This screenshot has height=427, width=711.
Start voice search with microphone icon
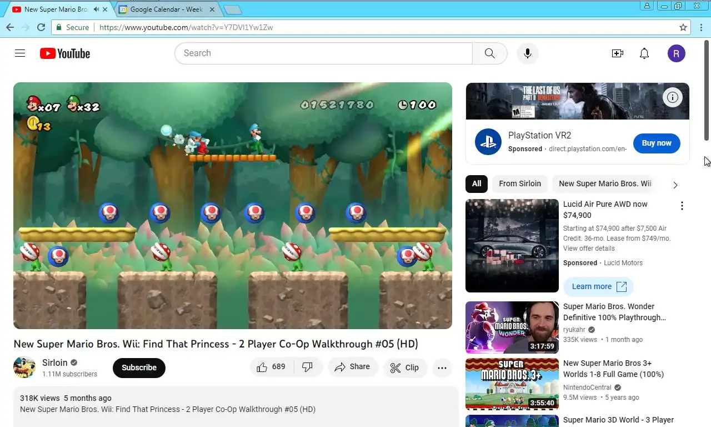pyautogui.click(x=528, y=53)
